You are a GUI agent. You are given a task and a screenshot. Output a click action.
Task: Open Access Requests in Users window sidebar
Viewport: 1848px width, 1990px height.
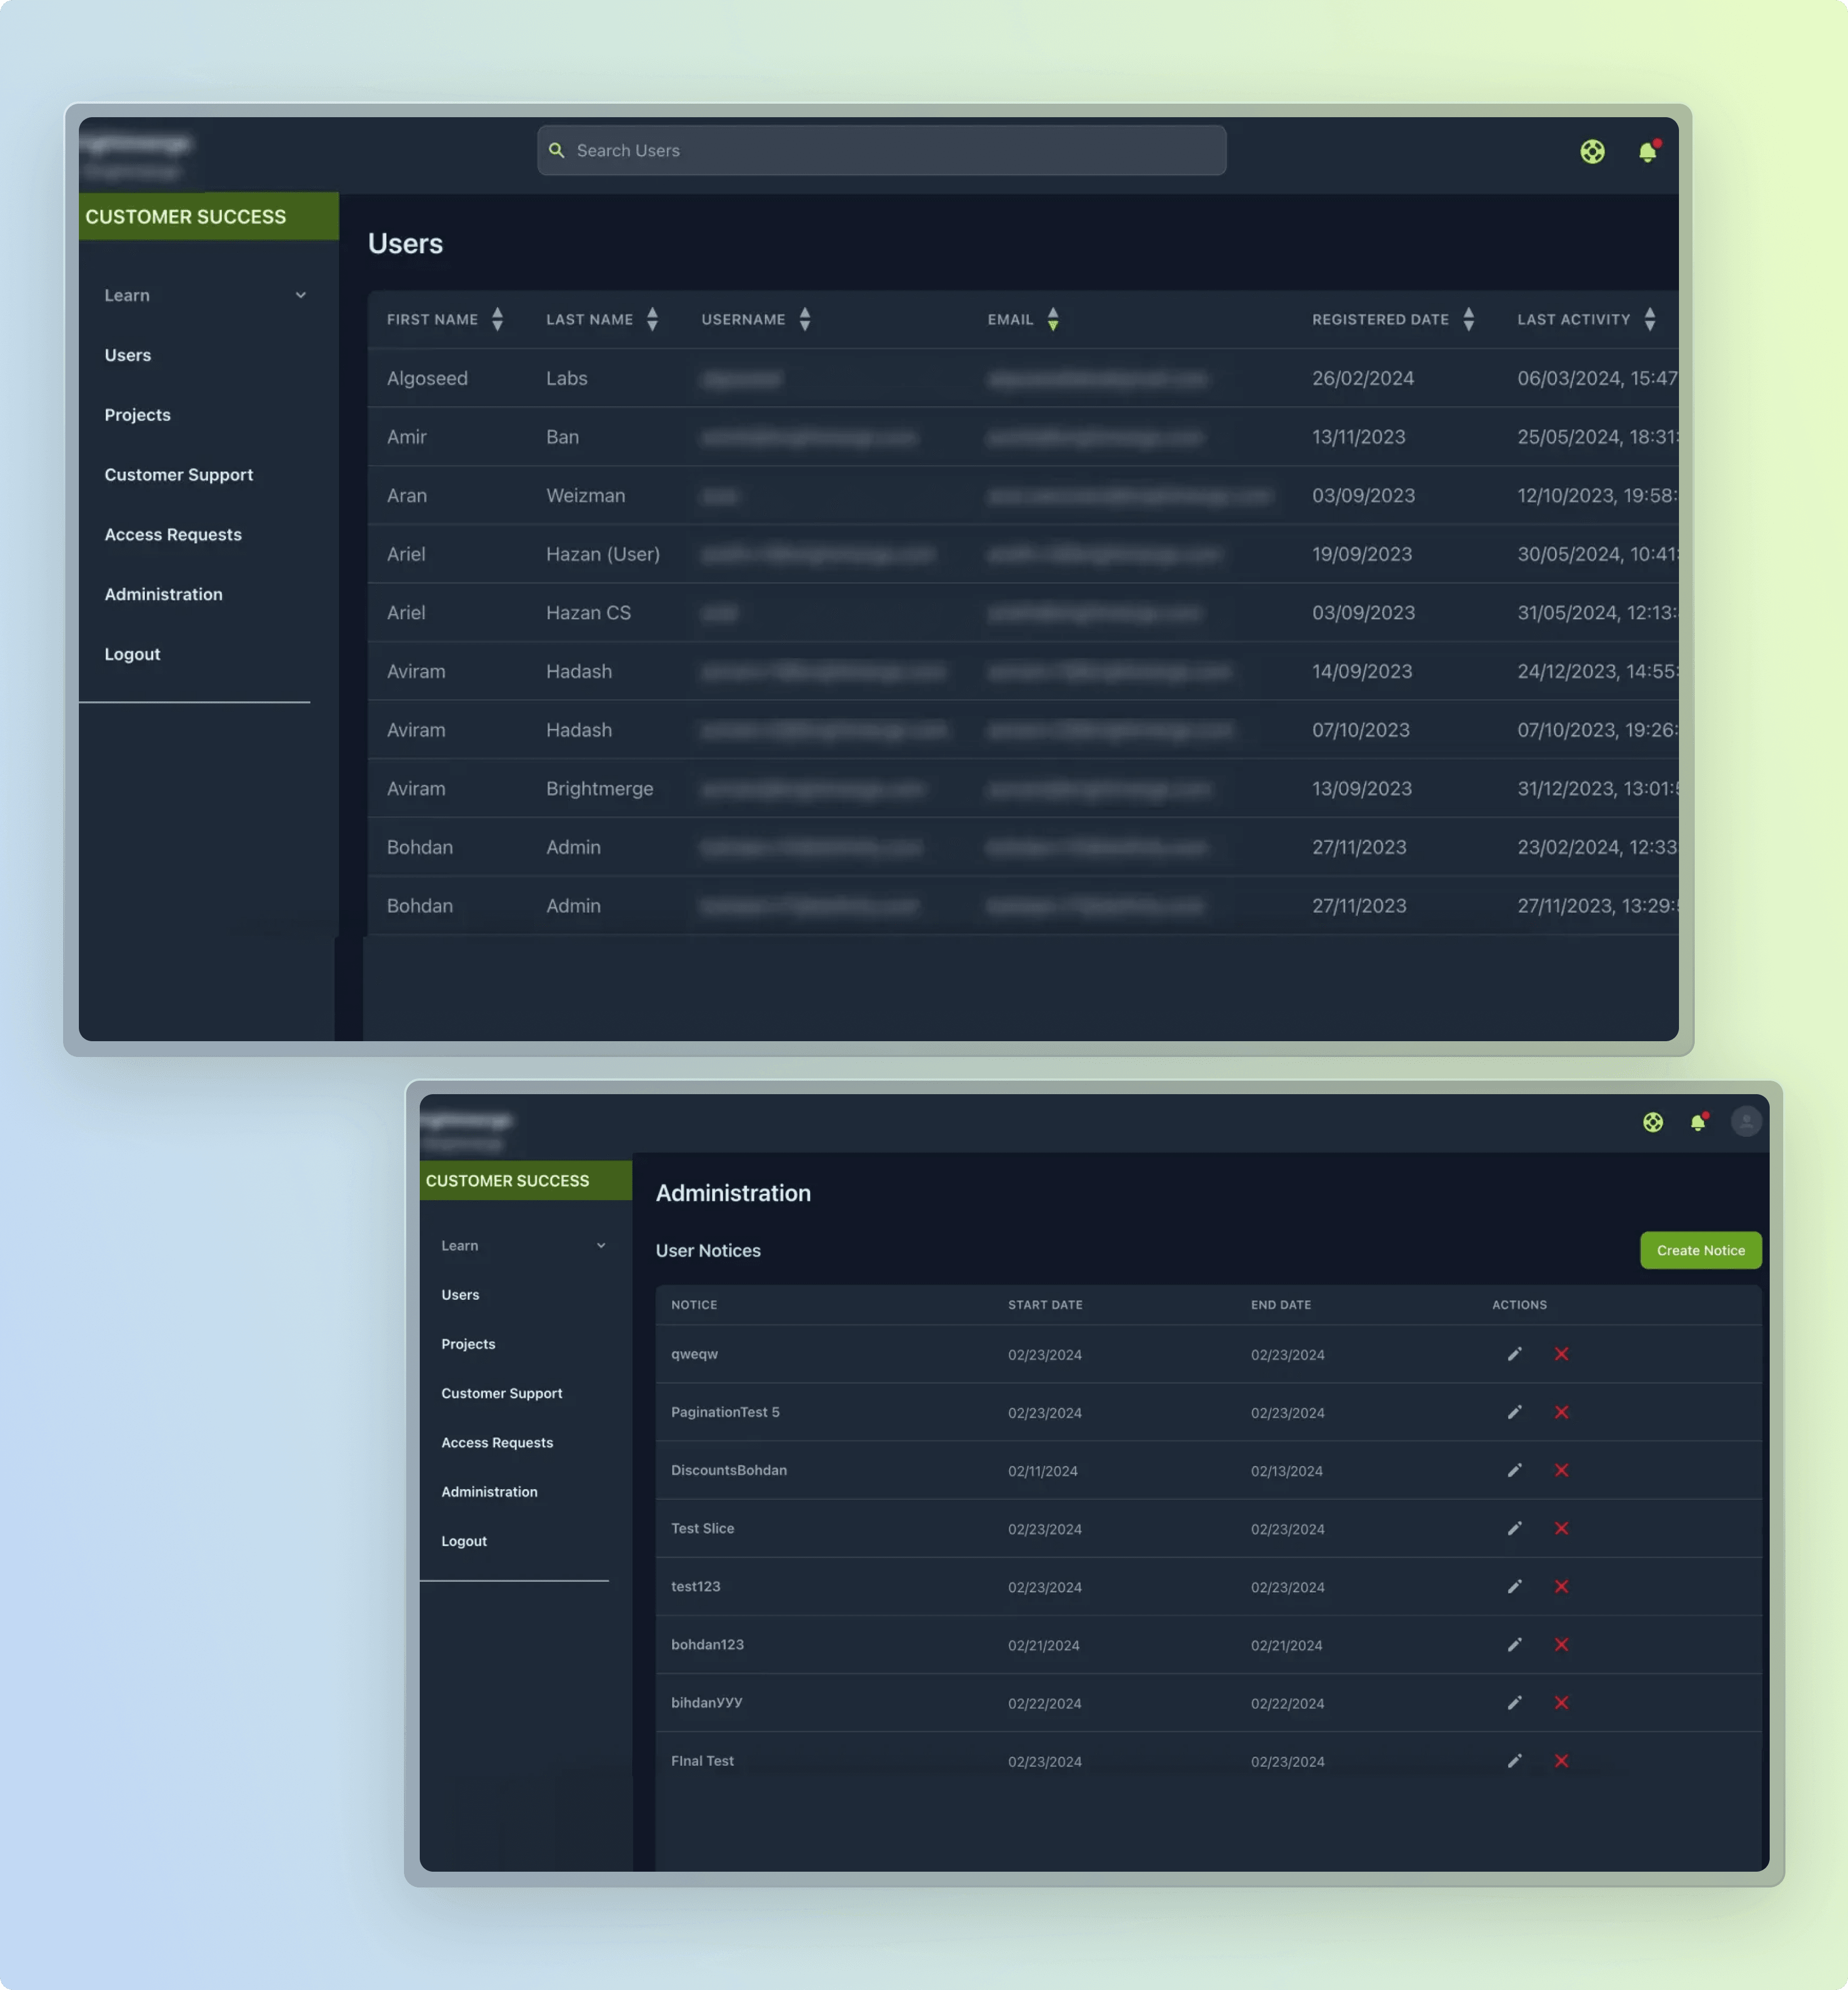click(173, 534)
